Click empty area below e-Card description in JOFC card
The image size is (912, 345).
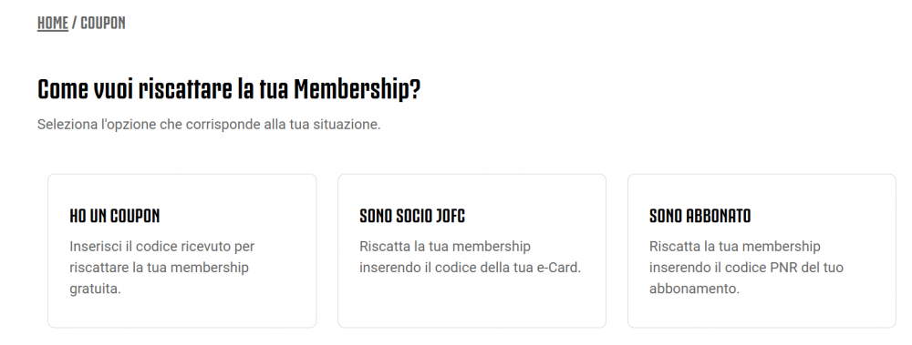click(472, 302)
